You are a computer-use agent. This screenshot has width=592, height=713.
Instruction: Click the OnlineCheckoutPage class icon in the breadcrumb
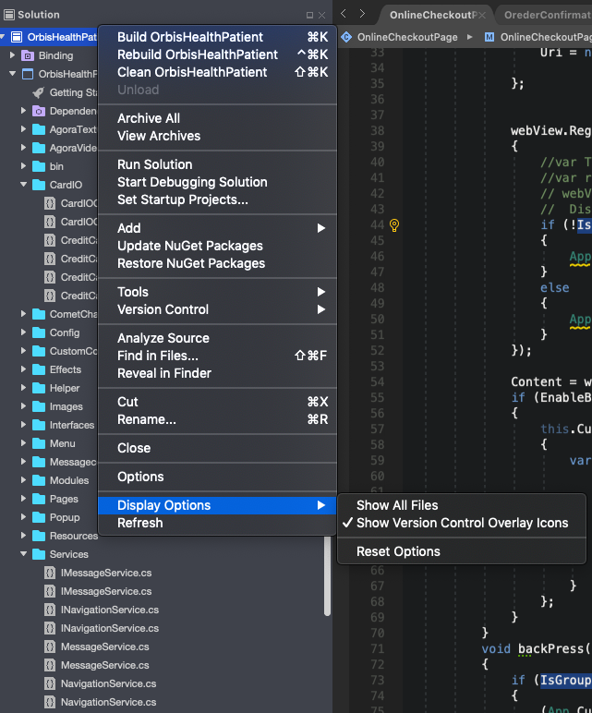pos(346,37)
